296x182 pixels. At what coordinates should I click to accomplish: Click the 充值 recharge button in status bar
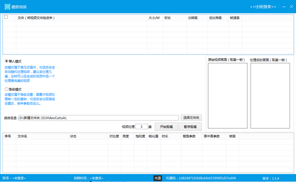tap(158, 178)
